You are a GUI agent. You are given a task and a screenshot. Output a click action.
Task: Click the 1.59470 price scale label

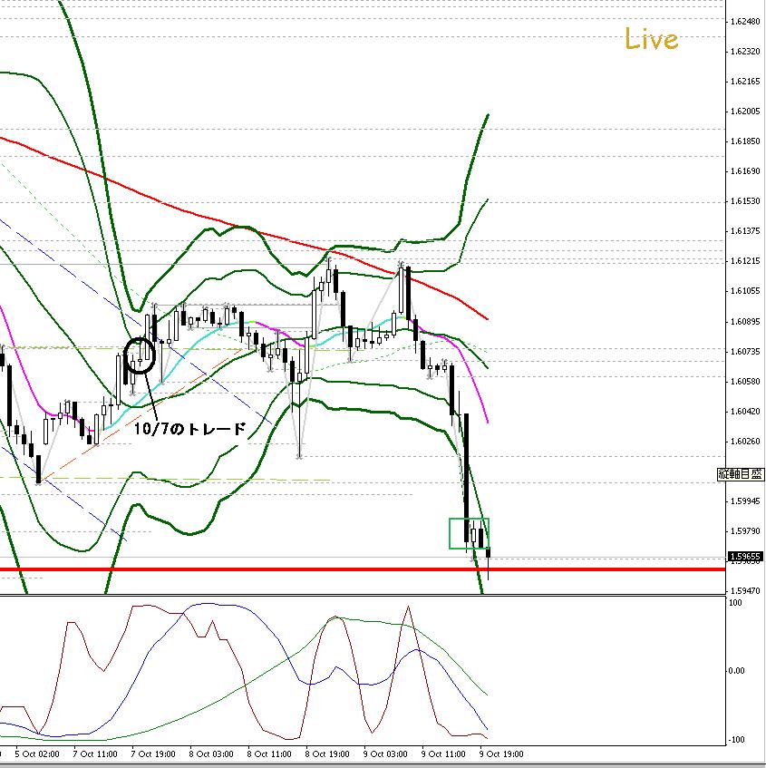pyautogui.click(x=745, y=591)
